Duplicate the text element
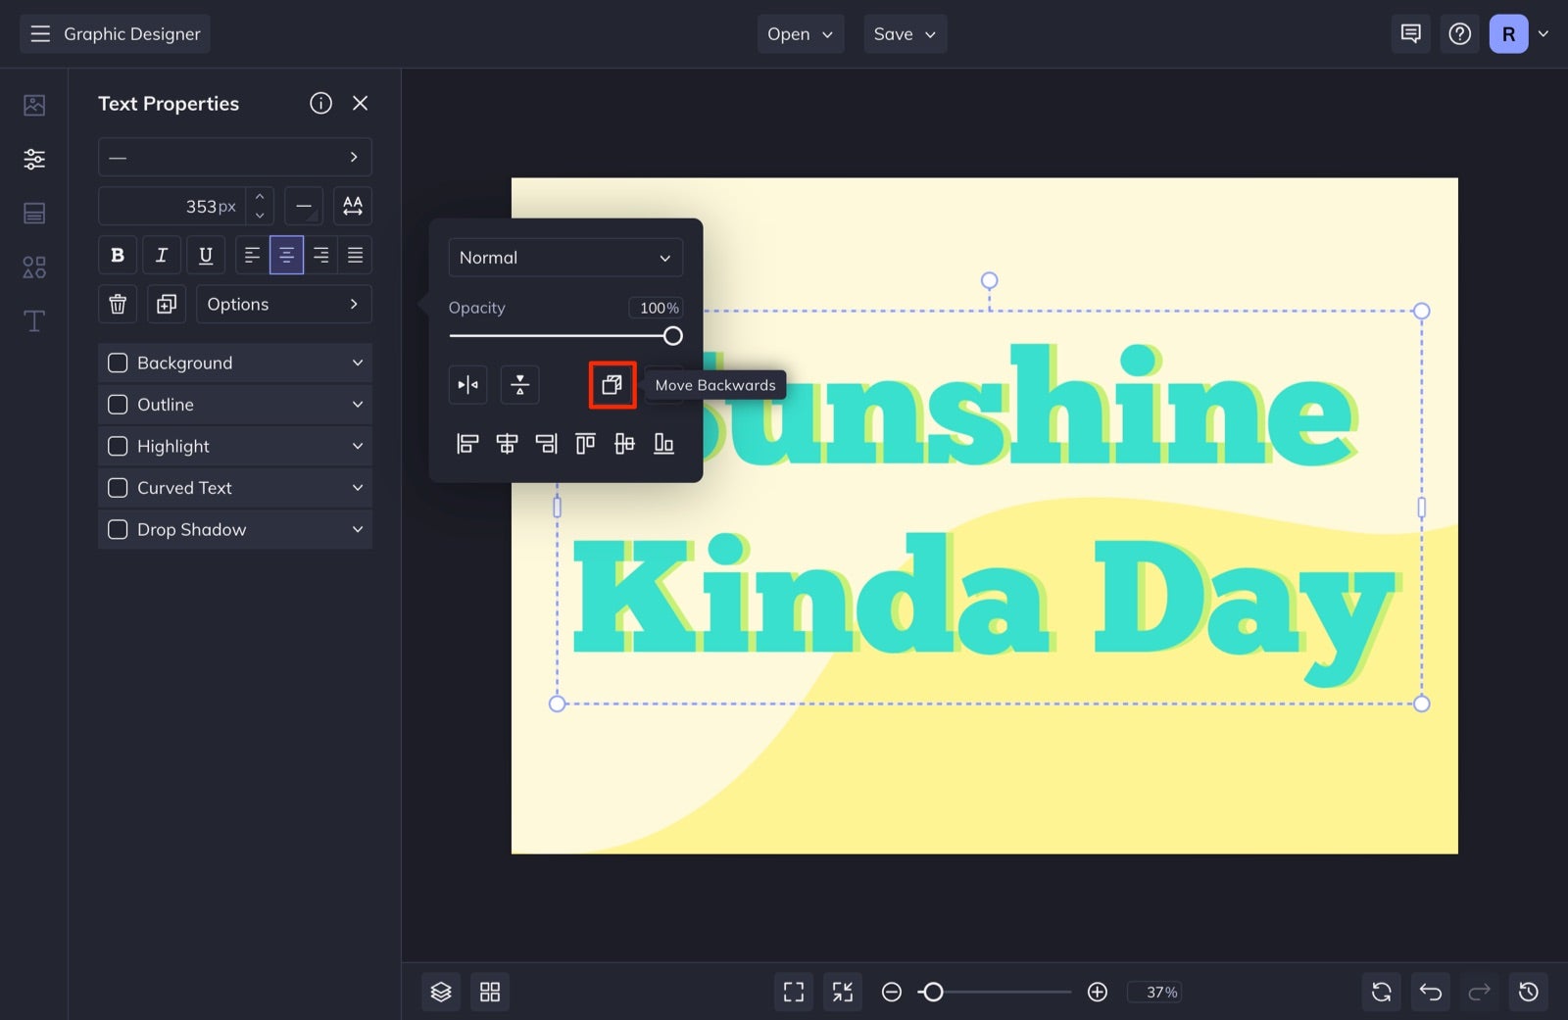This screenshot has width=1568, height=1020. click(x=166, y=304)
